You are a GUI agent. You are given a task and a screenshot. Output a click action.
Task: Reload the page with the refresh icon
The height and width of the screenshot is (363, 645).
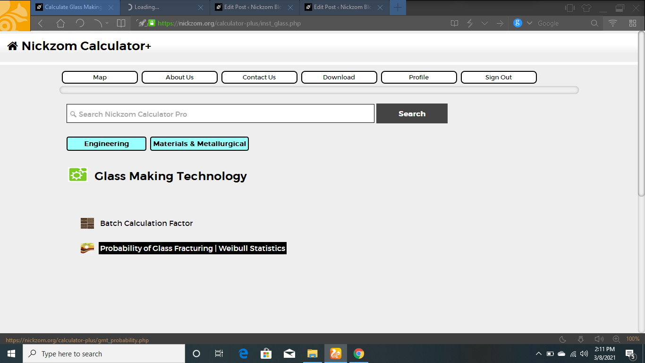click(80, 23)
